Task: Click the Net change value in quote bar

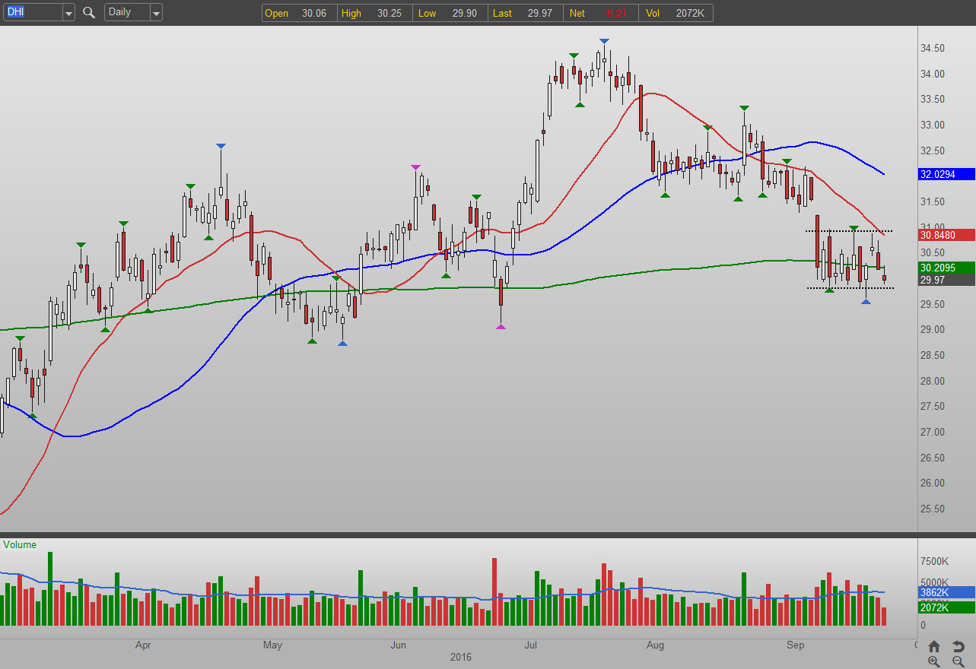Action: [x=613, y=13]
